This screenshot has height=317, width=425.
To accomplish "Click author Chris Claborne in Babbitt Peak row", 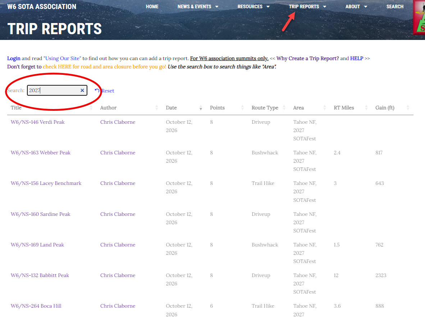I will tap(118, 276).
